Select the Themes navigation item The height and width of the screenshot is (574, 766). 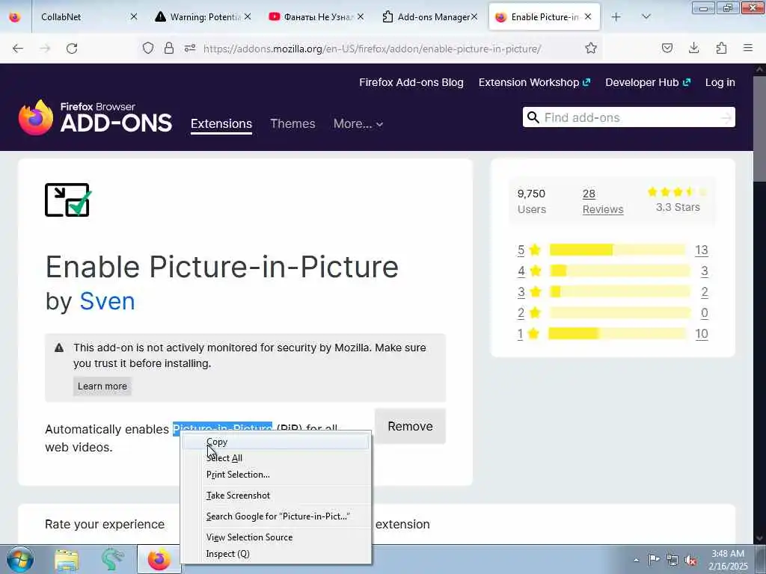pos(292,123)
